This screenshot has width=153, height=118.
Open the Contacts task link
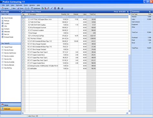pyautogui.click(x=7, y=29)
